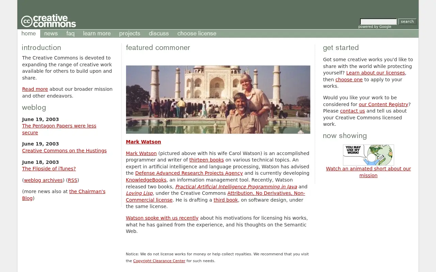Open The Flipside of iTunes? post
Image resolution: width=436 pixels, height=272 pixels.
(x=49, y=169)
